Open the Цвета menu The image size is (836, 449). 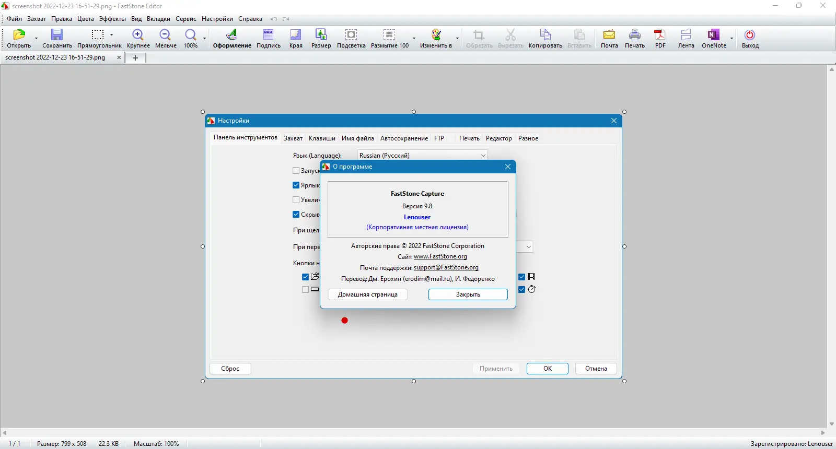pyautogui.click(x=86, y=19)
